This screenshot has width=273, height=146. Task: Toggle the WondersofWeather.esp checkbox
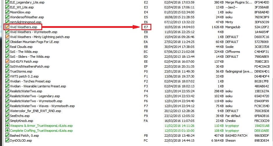pyautogui.click(x=7, y=17)
